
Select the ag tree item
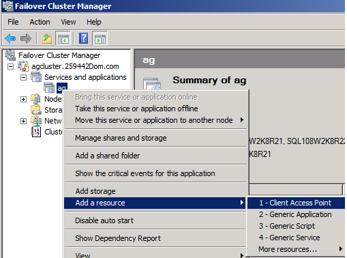[x=62, y=88]
